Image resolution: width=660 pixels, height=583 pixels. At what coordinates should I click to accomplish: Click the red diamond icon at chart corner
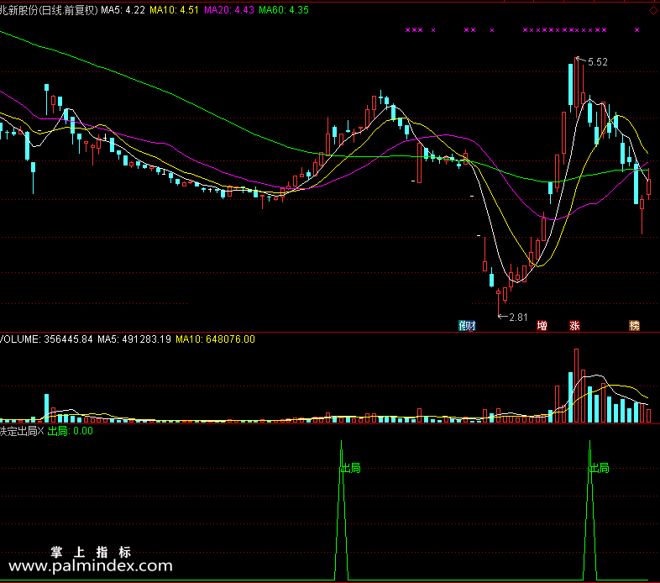653,11
